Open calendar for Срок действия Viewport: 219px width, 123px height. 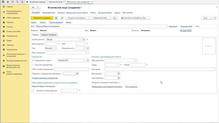119,78
